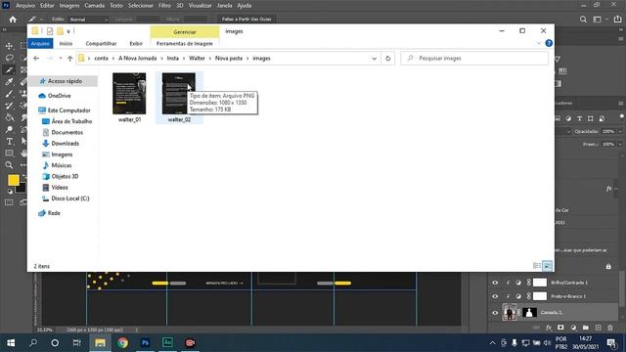Open Google Chrome from the taskbar
This screenshot has height=352, width=626.
(123, 343)
